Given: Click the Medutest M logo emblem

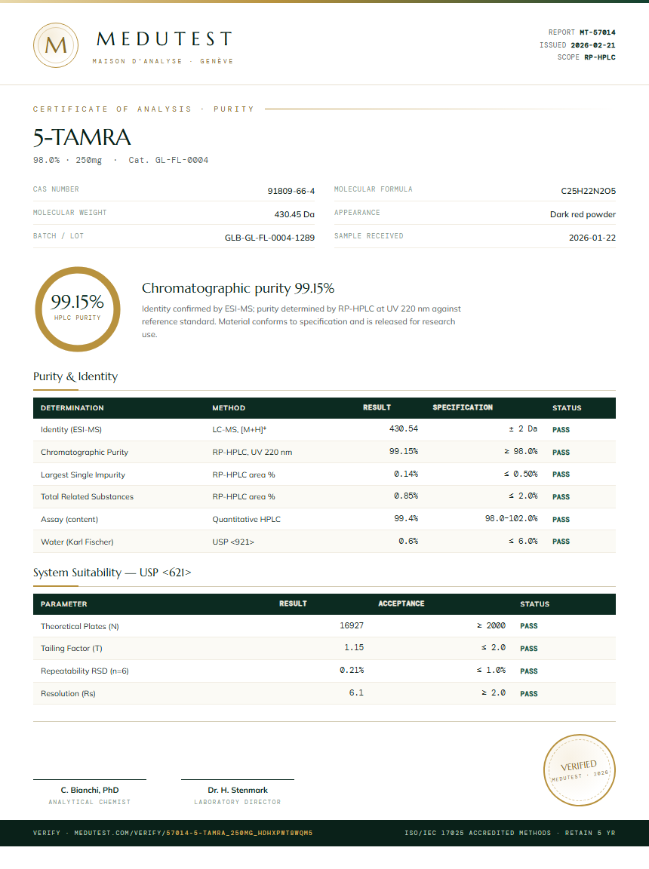Looking at the screenshot, I should pos(55,45).
